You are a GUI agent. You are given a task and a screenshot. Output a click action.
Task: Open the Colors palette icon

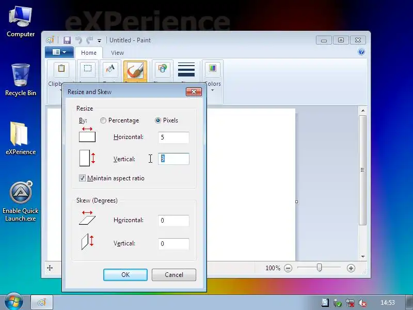click(x=213, y=69)
